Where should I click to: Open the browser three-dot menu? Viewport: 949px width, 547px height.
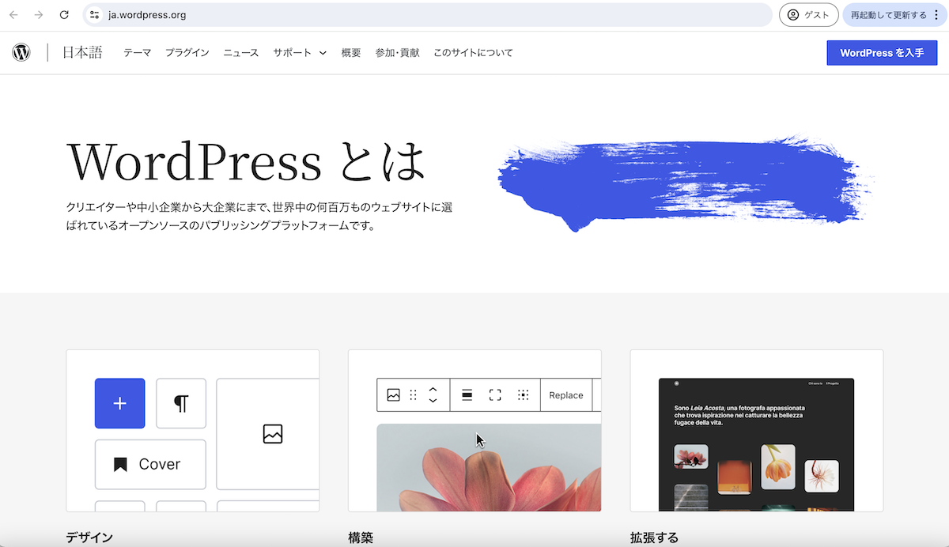tap(936, 15)
